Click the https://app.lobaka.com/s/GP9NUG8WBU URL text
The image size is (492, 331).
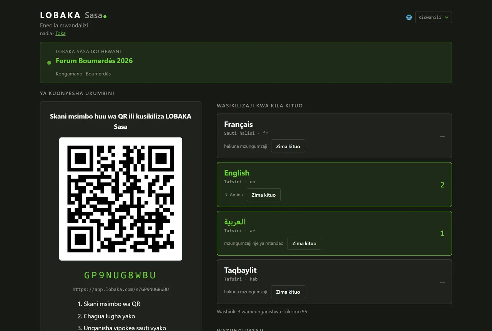121,289
